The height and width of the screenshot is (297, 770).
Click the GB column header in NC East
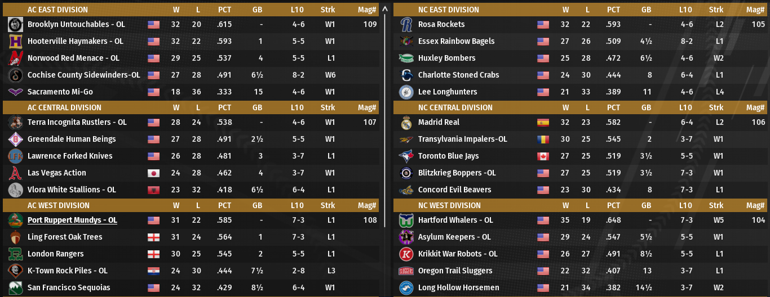[x=646, y=10]
